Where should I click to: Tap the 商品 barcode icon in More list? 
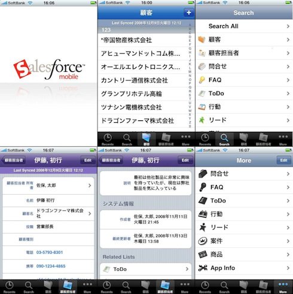203,254
